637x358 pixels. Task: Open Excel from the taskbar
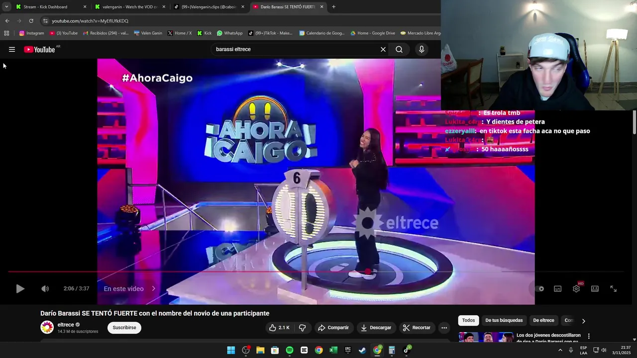point(333,350)
